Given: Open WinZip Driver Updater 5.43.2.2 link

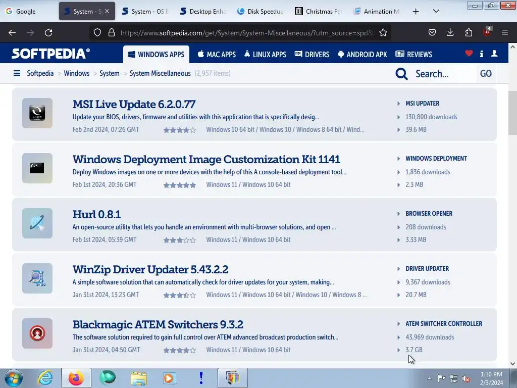Looking at the screenshot, I should (150, 270).
